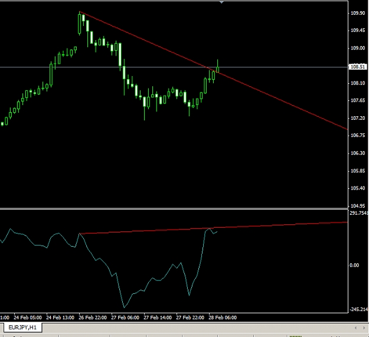Click the -245.214 indicator scale value
Viewport: 369px width, 337px height.
click(x=359, y=309)
